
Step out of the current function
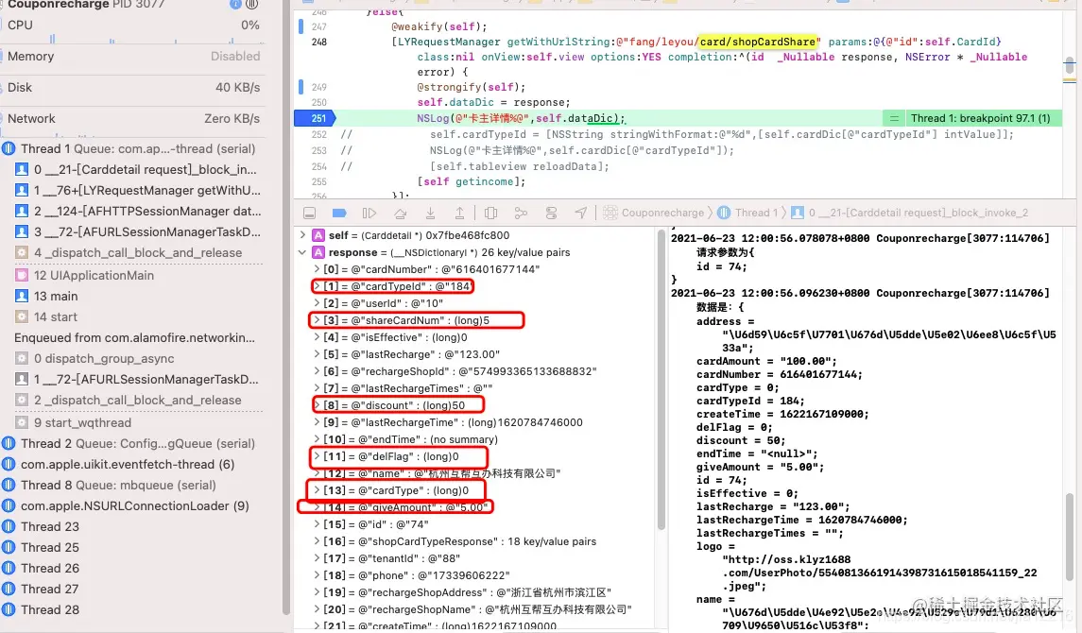click(x=459, y=214)
